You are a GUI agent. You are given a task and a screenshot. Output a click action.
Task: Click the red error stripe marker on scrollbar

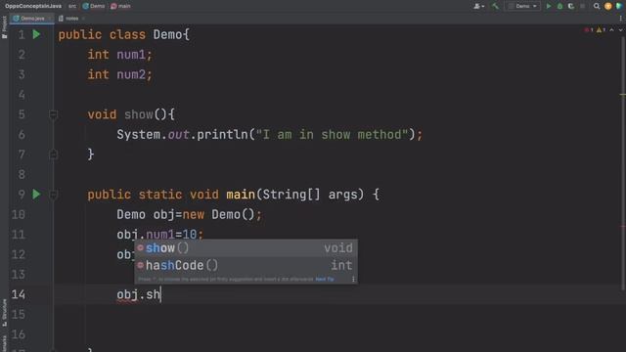tap(622, 226)
